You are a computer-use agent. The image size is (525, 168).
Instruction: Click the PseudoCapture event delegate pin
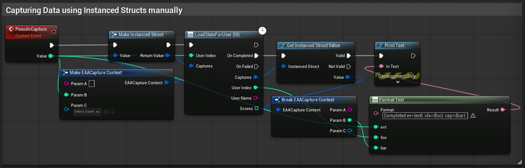(x=54, y=32)
